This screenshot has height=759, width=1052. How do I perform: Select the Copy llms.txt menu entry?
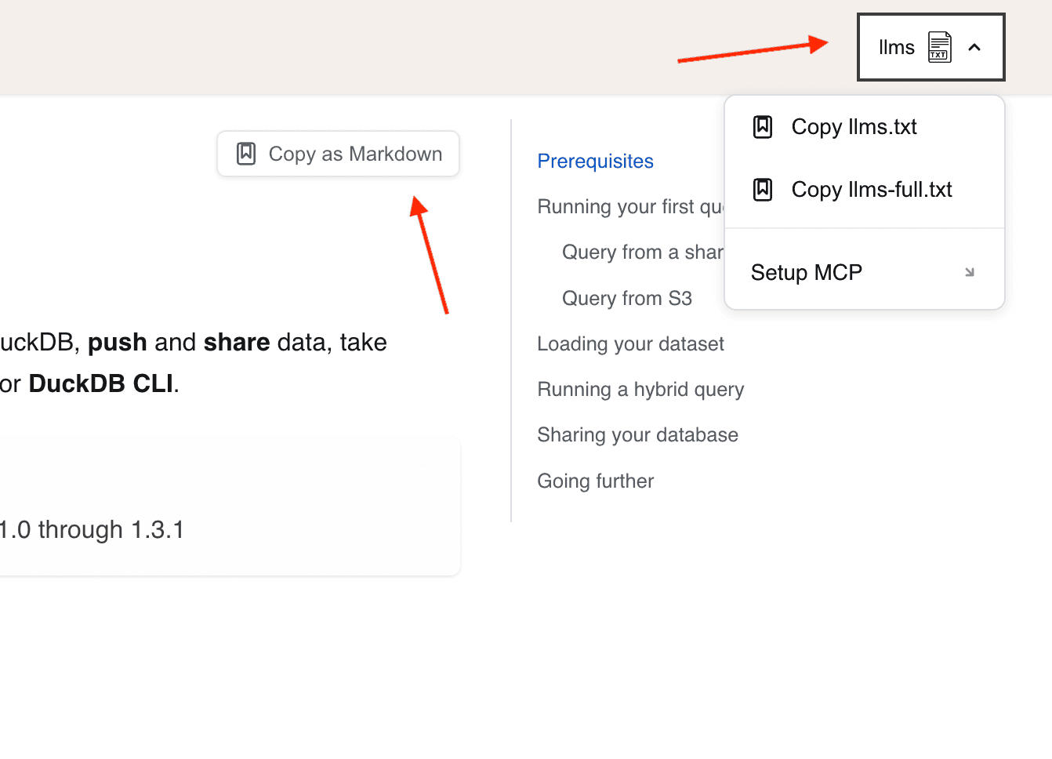pos(854,127)
